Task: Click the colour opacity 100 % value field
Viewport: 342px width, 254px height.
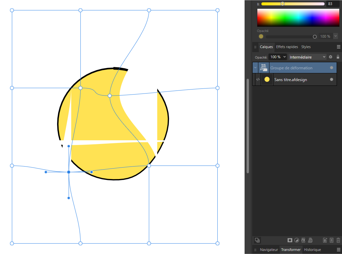Action: pos(325,36)
